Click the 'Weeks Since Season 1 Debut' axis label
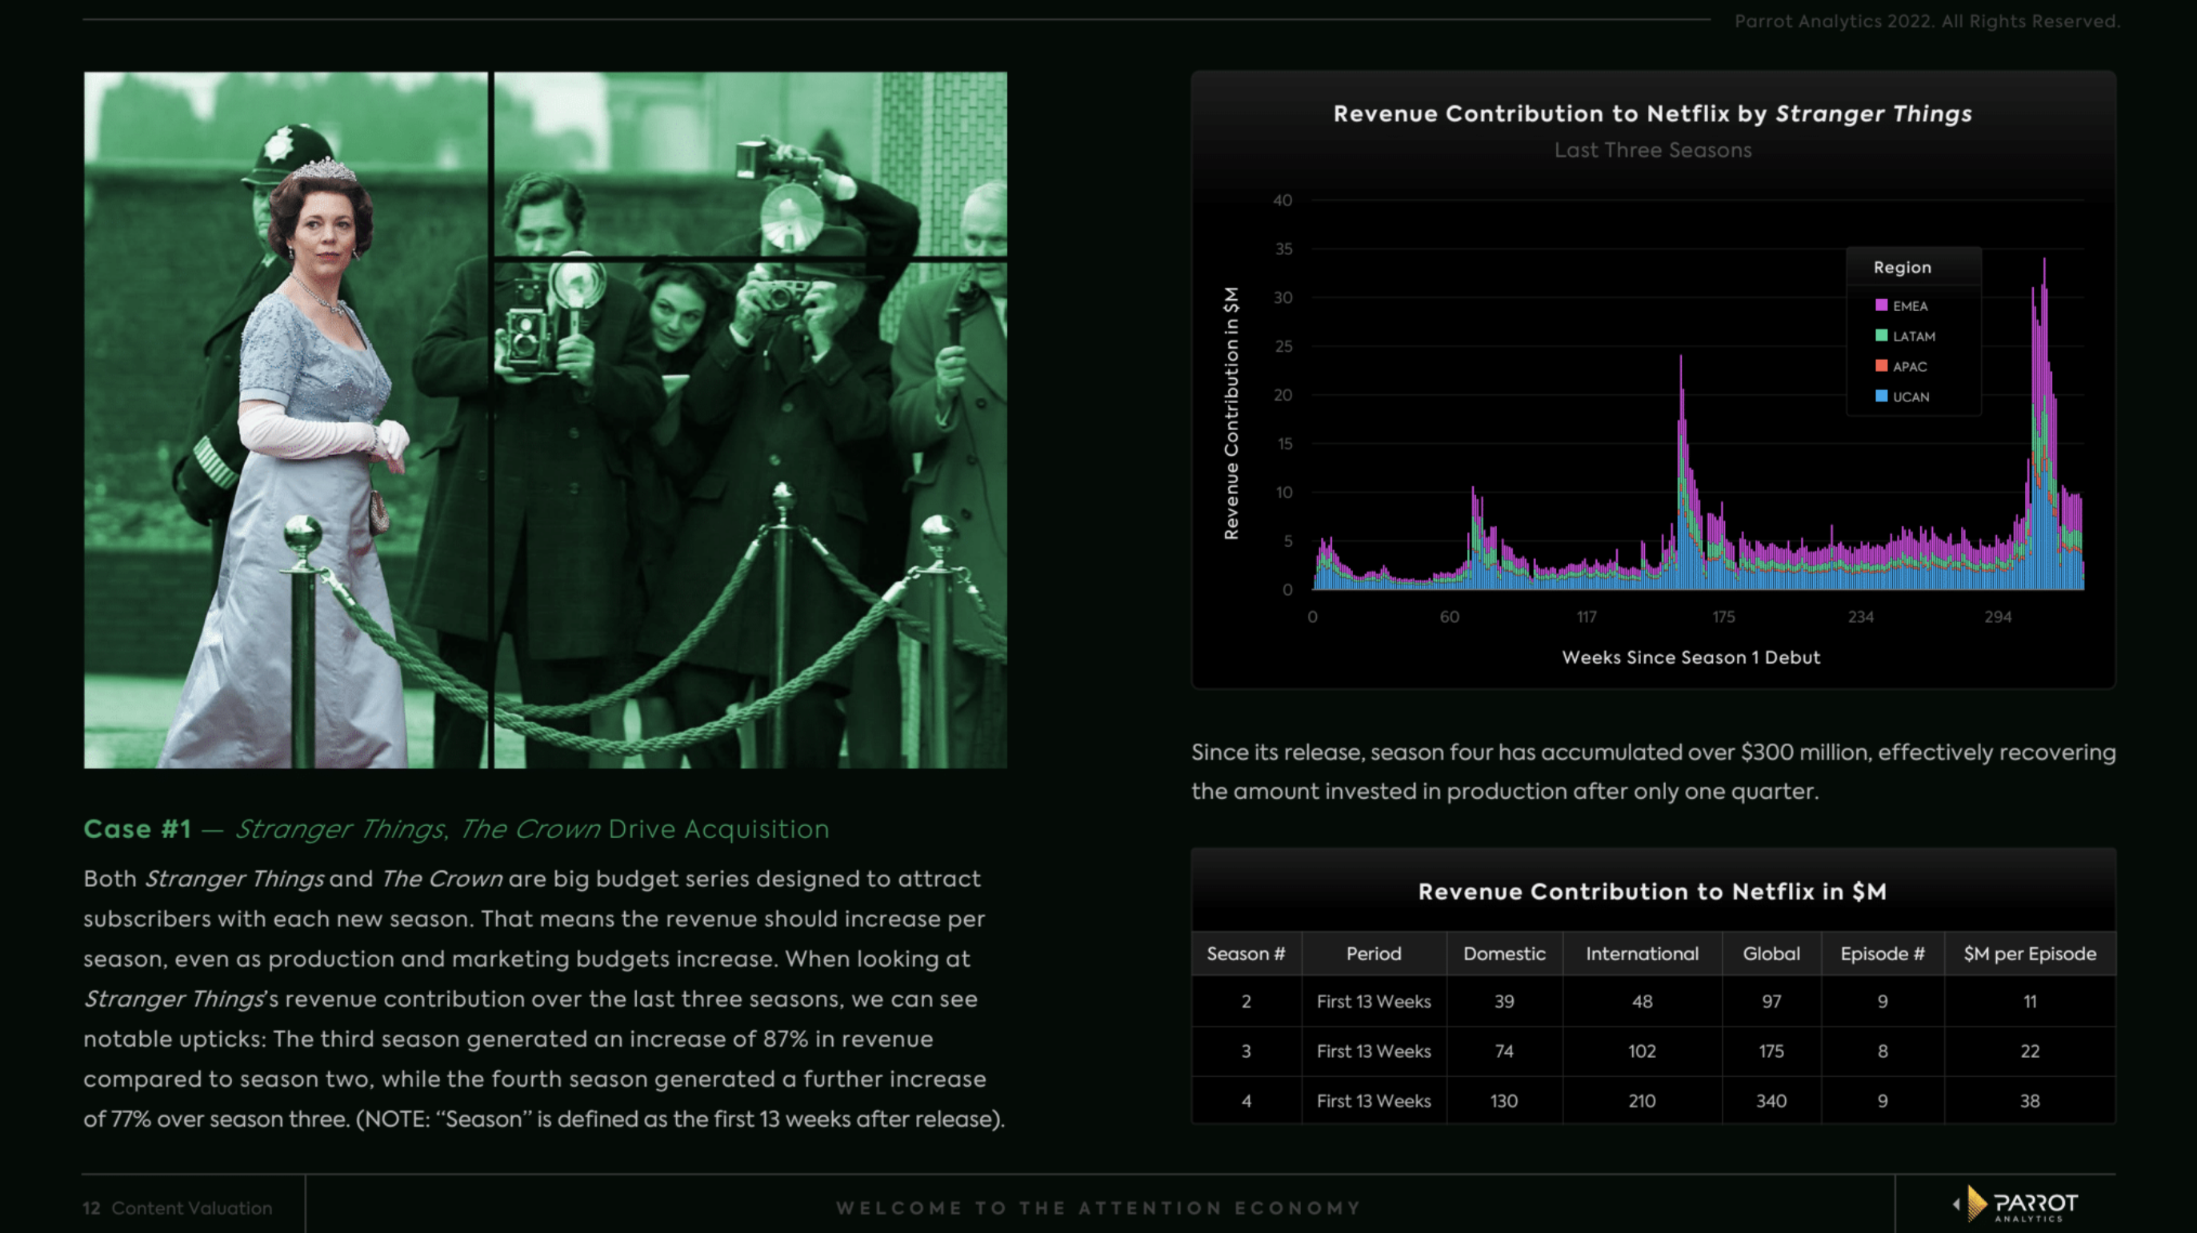2197x1233 pixels. pos(1691,657)
